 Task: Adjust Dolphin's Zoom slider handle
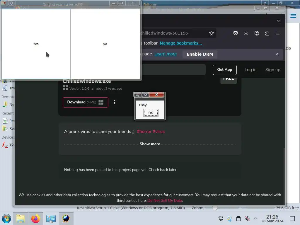pyautogui.click(x=214, y=208)
